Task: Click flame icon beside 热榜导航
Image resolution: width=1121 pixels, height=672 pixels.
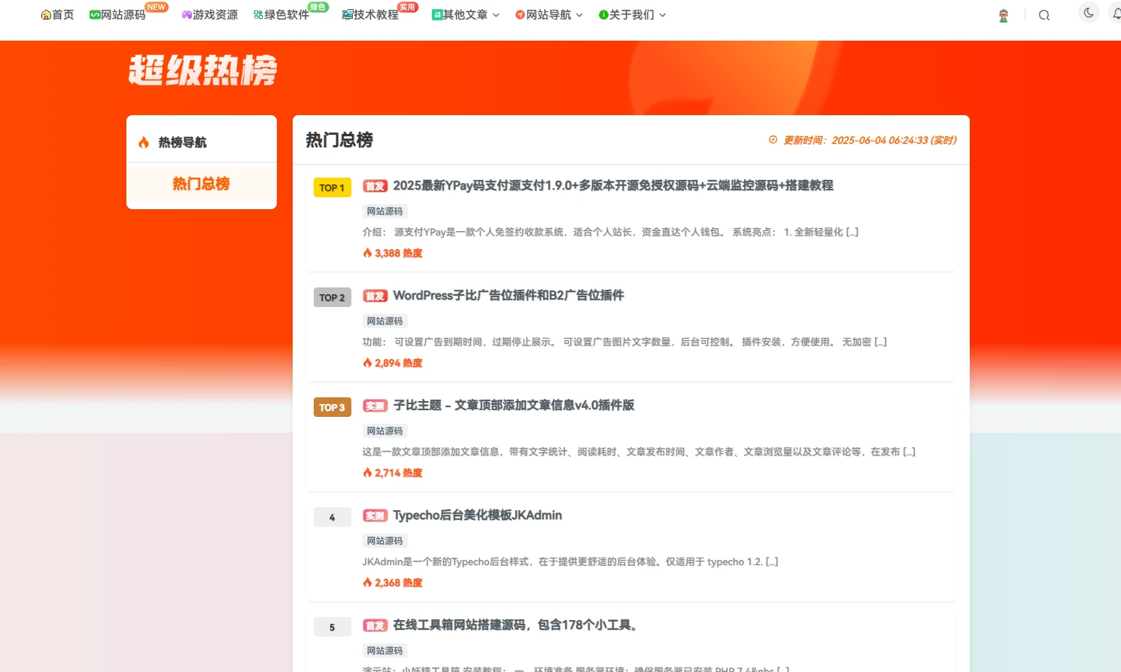Action: (x=144, y=142)
